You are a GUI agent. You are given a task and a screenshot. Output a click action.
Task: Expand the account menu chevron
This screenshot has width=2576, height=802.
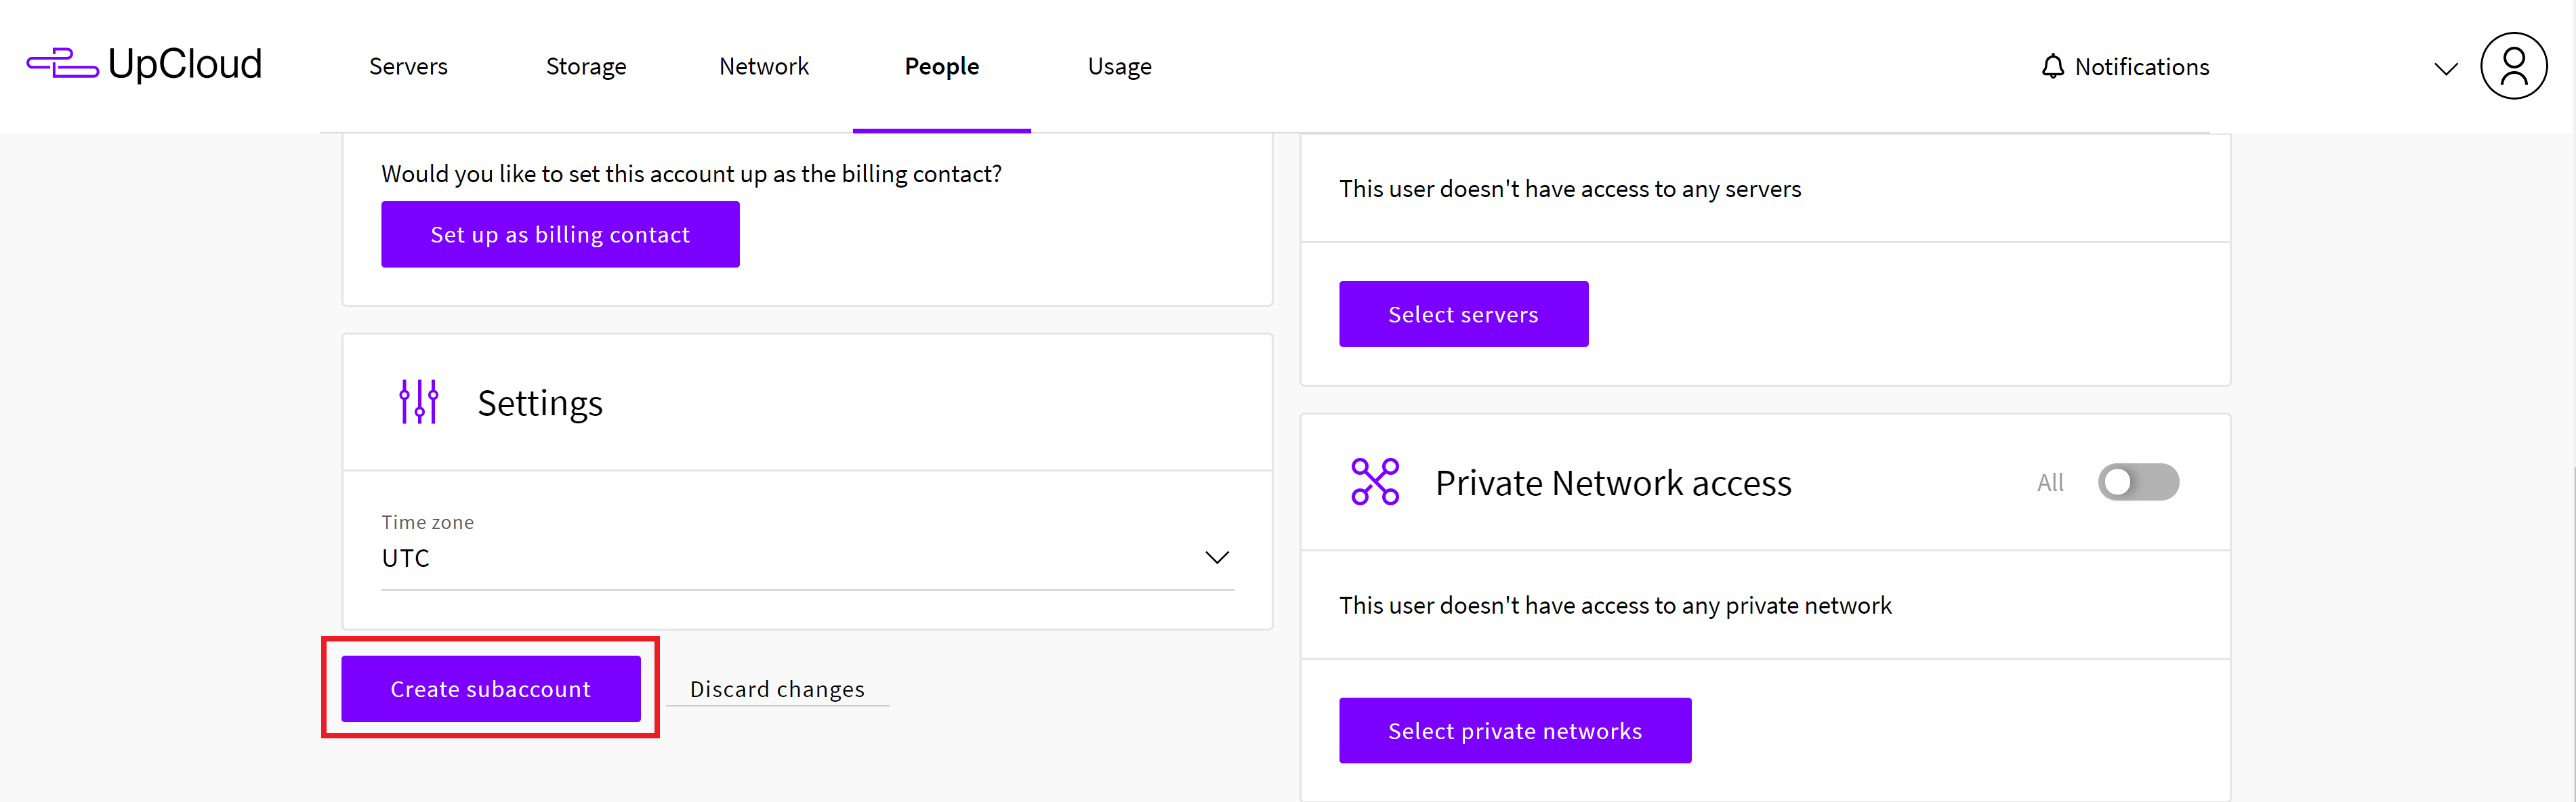click(x=2445, y=68)
